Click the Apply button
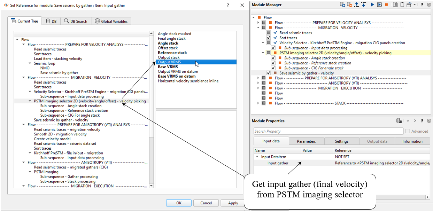This screenshot has height=212, width=433. coord(233,203)
